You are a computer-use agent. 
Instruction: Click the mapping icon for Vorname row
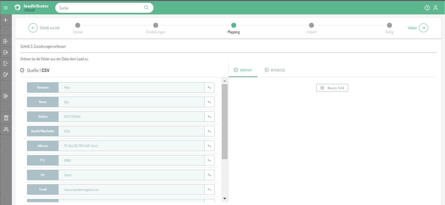[209, 87]
